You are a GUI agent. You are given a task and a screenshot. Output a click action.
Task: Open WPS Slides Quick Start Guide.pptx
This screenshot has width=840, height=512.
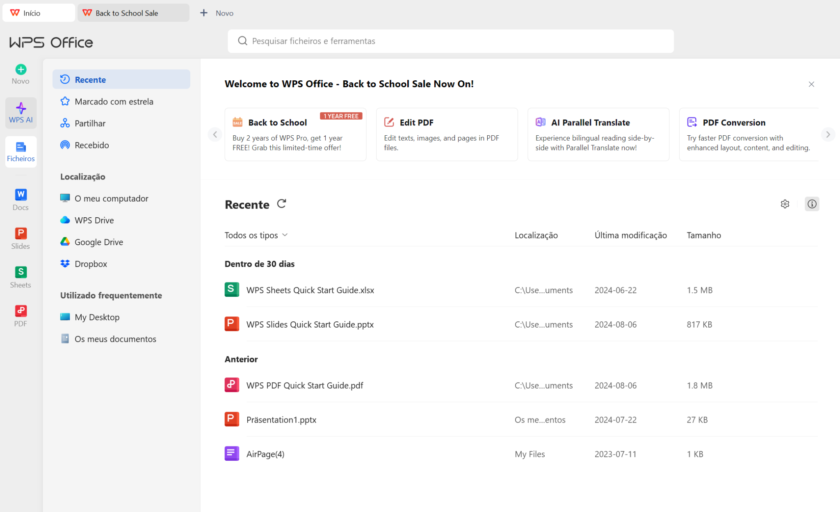(310, 324)
